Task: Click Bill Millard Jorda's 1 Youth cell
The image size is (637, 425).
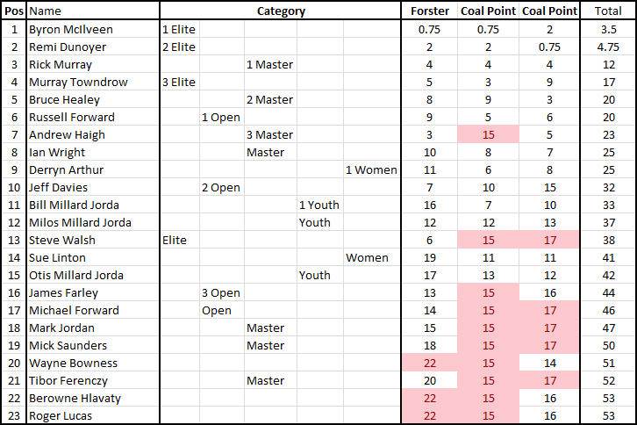Action: [319, 205]
